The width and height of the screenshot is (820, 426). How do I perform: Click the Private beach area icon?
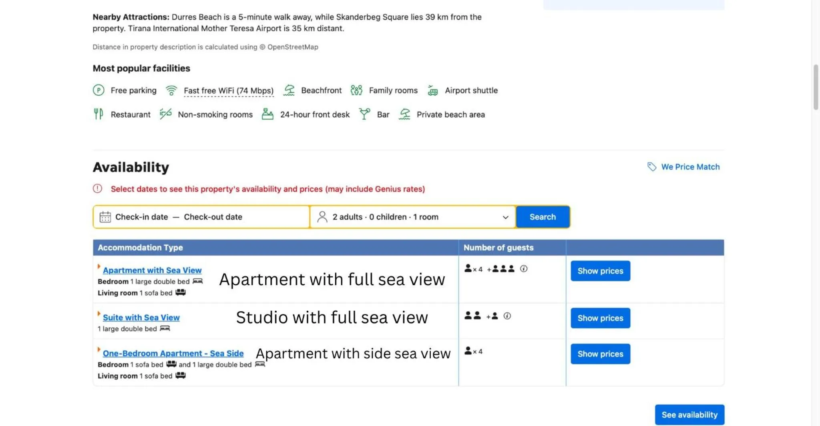pyautogui.click(x=404, y=114)
